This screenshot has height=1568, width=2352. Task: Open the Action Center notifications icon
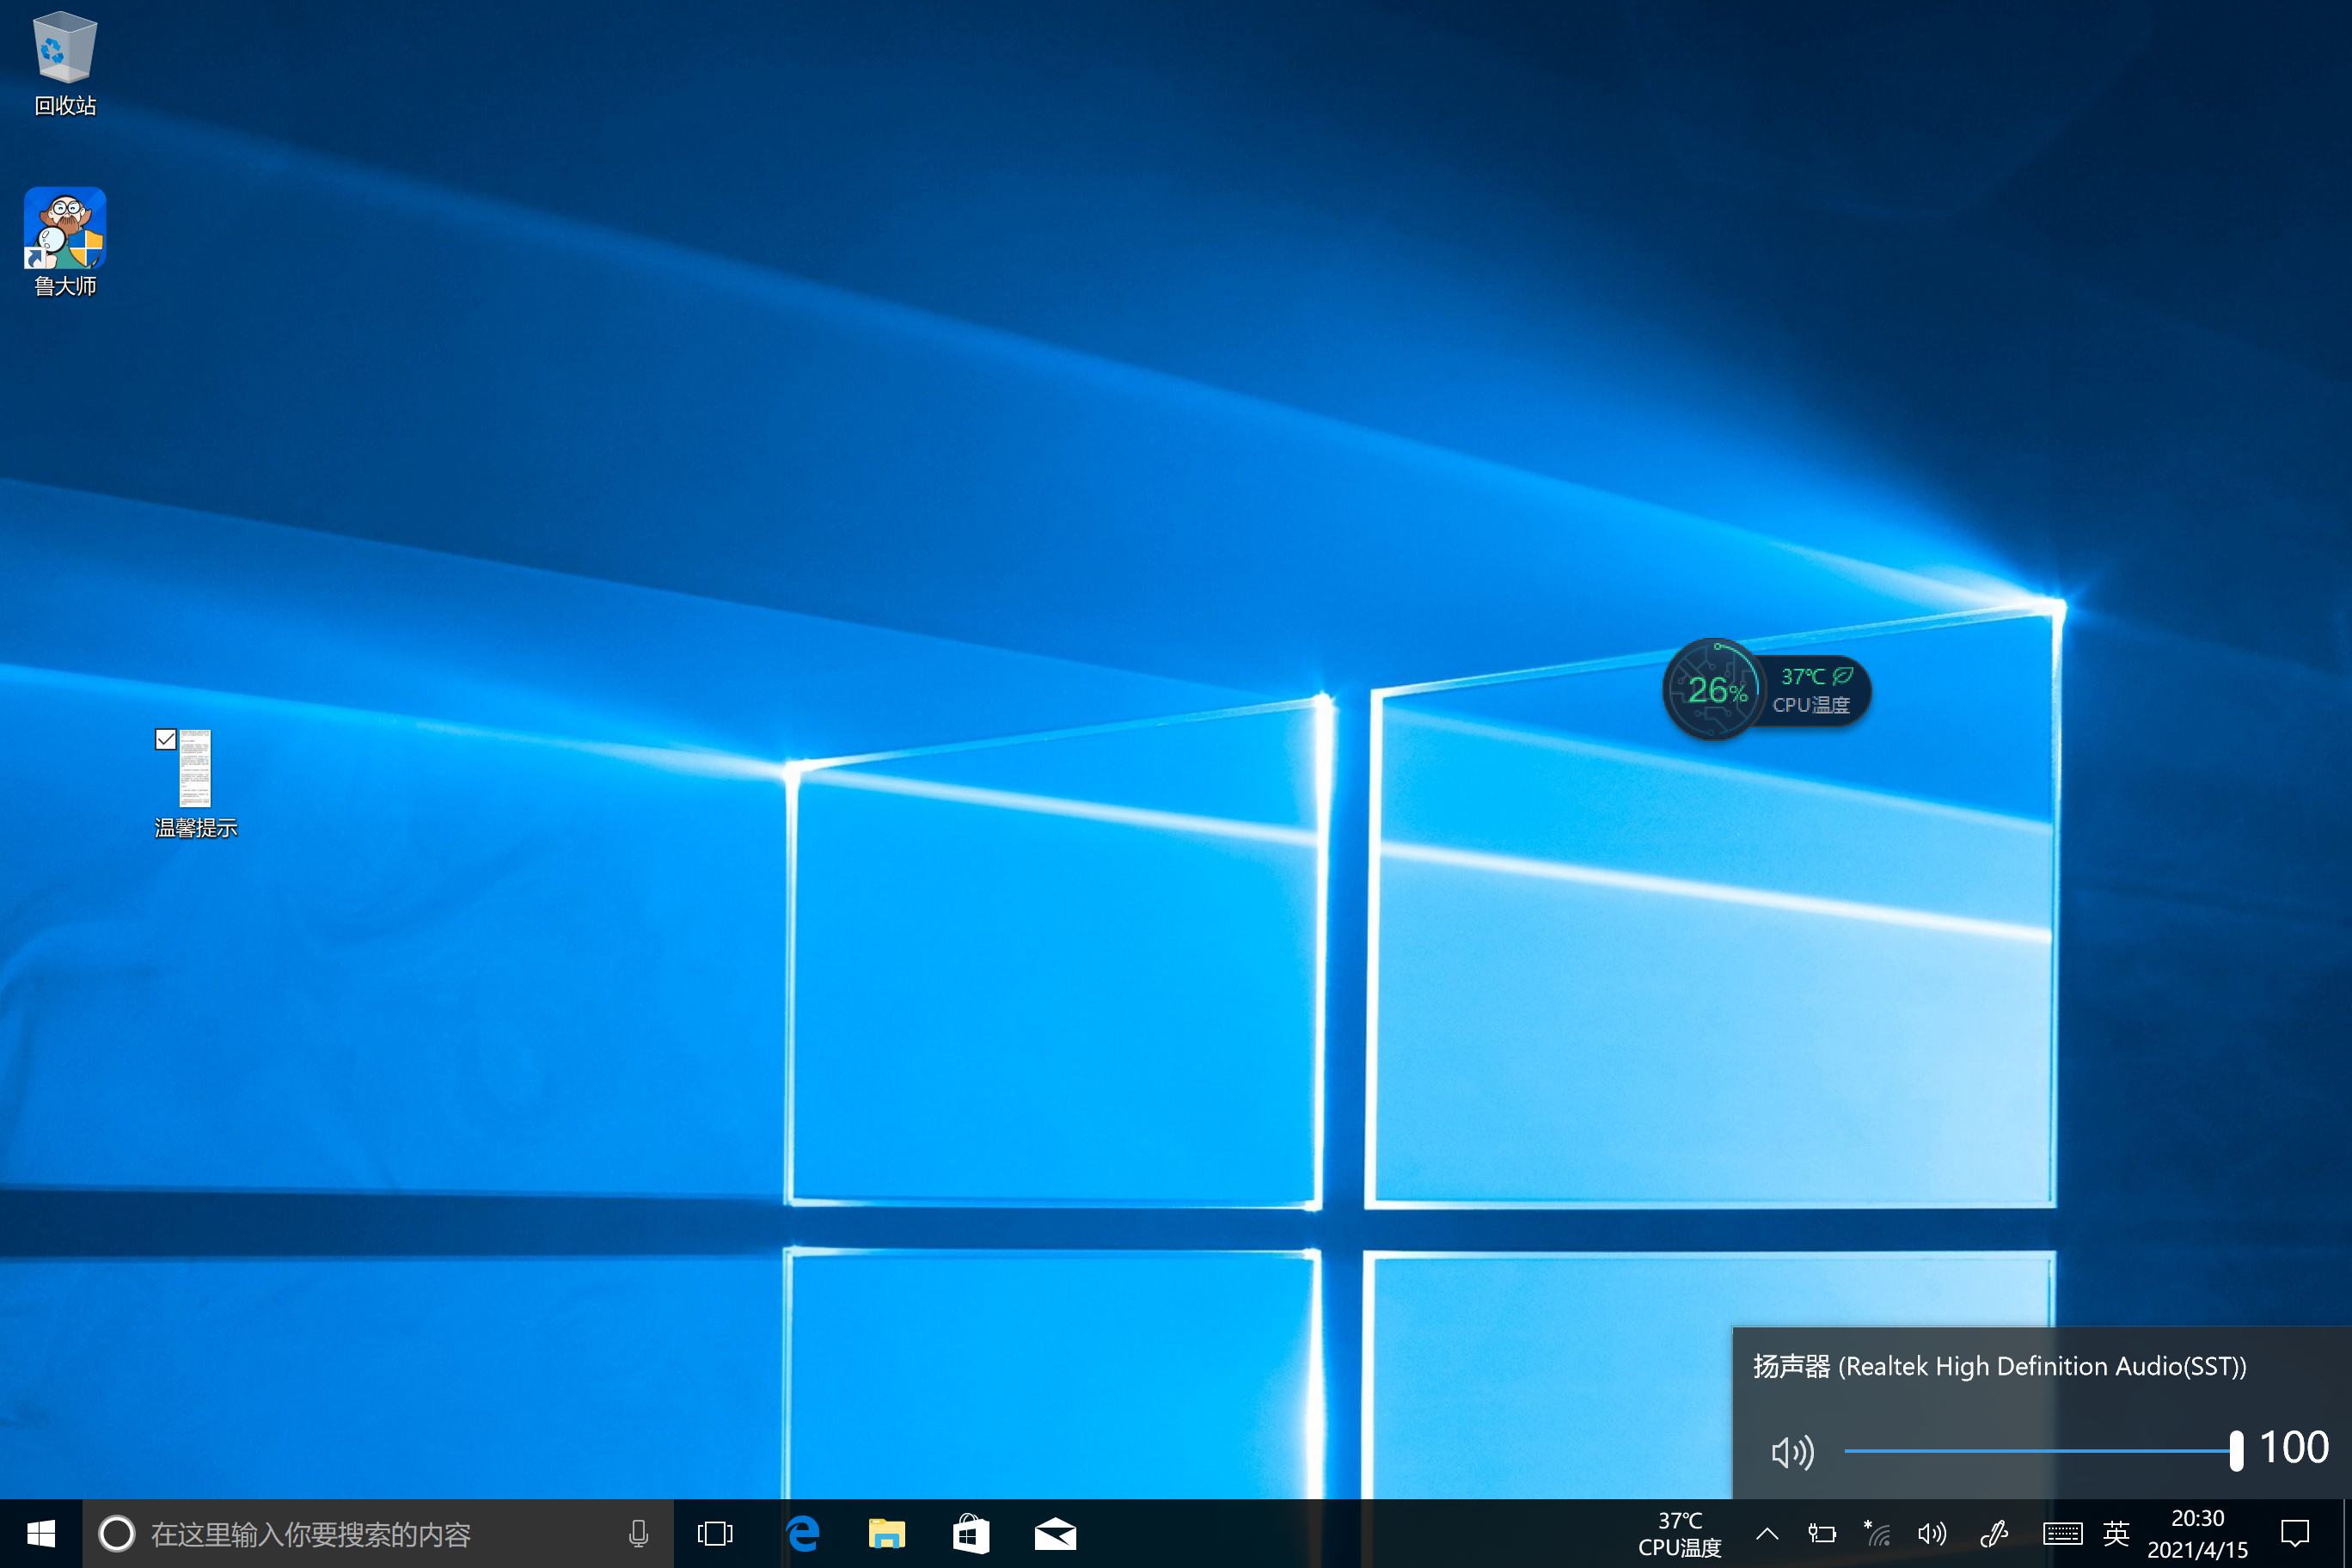[x=2295, y=1534]
